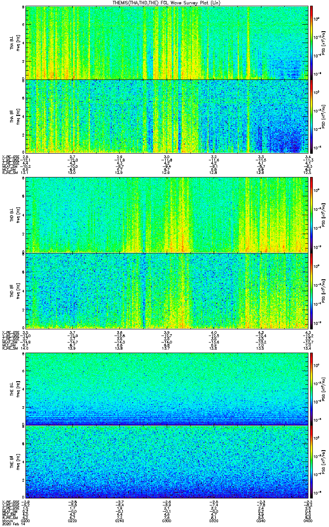
Task: Click the THEMIS FGL Wave Survey plot title
Action: pos(164,3)
